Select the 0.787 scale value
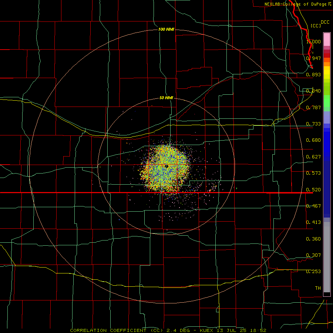Screen dimensions: 333x333 (x=313, y=107)
